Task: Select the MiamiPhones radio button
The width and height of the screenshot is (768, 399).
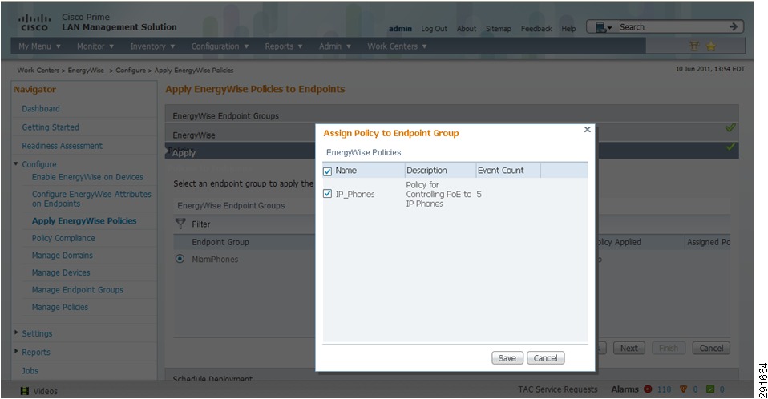Action: (x=180, y=259)
